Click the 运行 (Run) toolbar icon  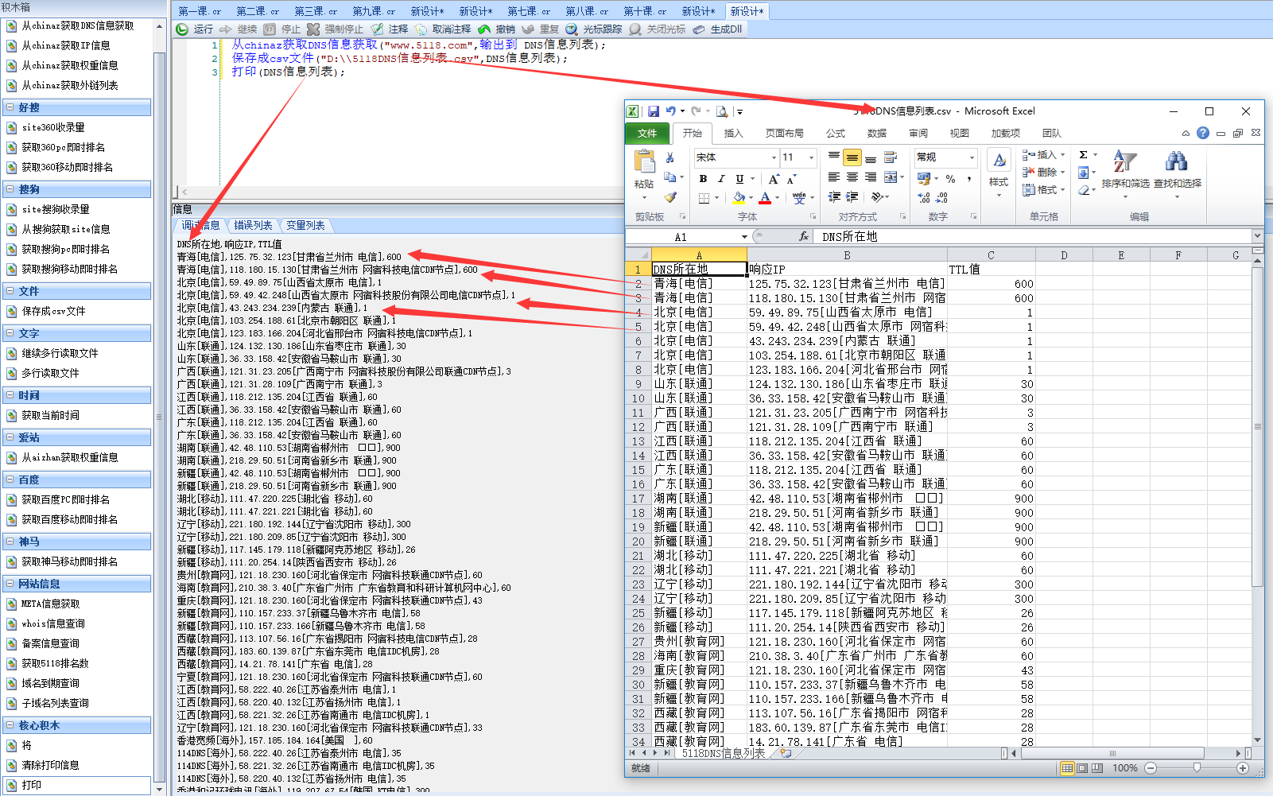click(x=183, y=29)
